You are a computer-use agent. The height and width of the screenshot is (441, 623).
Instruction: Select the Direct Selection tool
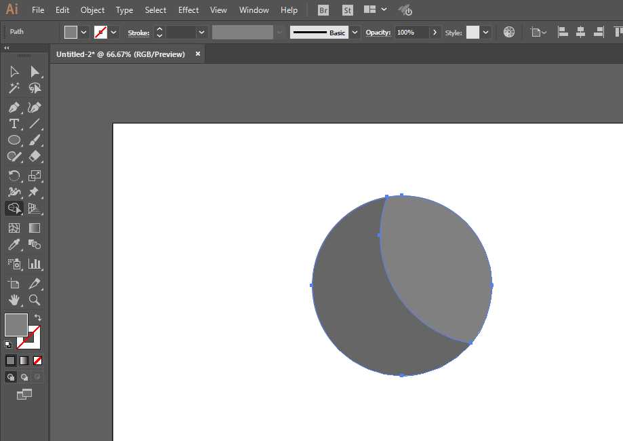coord(35,72)
